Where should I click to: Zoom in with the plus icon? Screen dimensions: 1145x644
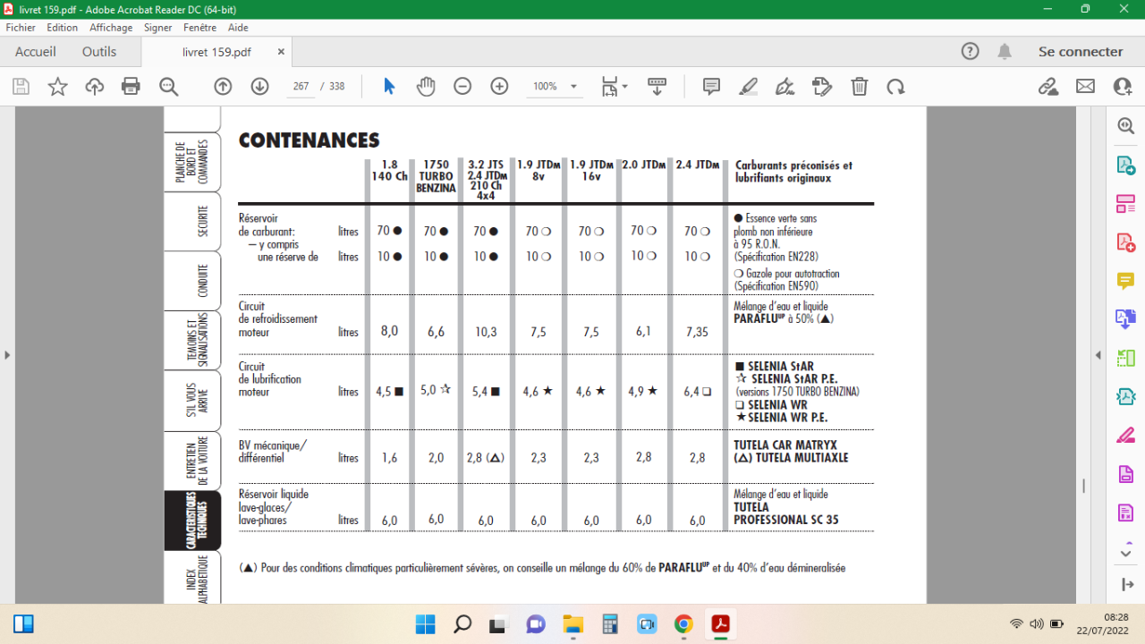pos(499,87)
